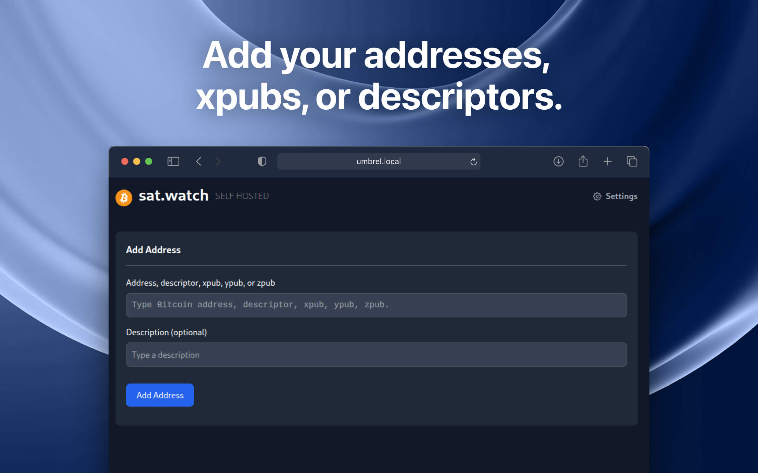Focus the Bitcoin address input field

coord(376,305)
